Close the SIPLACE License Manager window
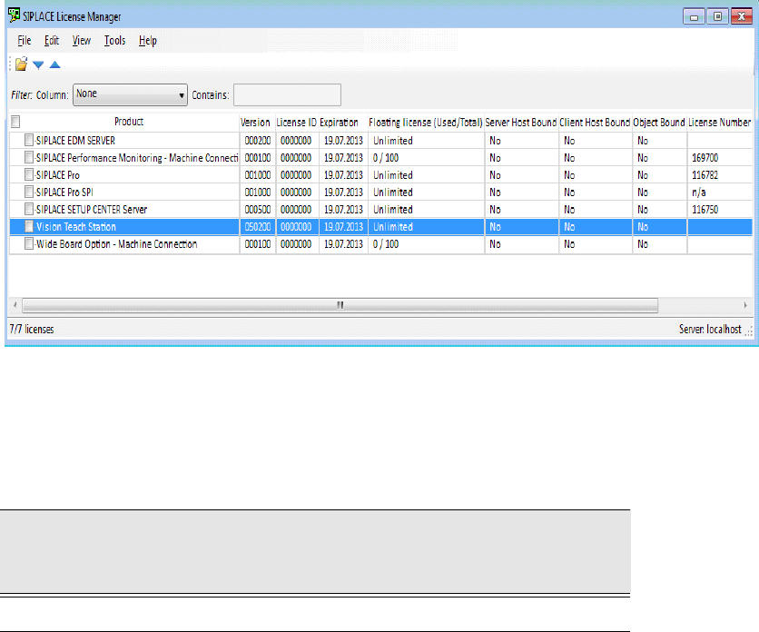759x632 pixels. coord(741,17)
